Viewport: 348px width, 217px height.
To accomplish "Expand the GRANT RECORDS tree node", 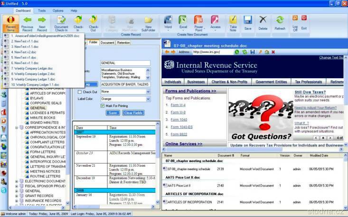I will (17, 196).
